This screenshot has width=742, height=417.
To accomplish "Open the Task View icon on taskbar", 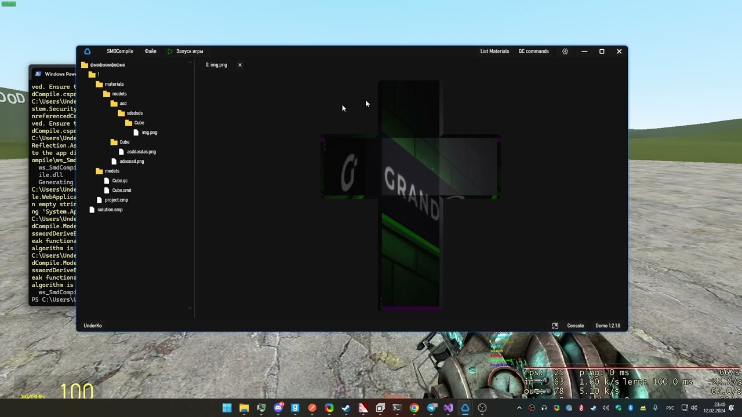I will tap(380, 408).
